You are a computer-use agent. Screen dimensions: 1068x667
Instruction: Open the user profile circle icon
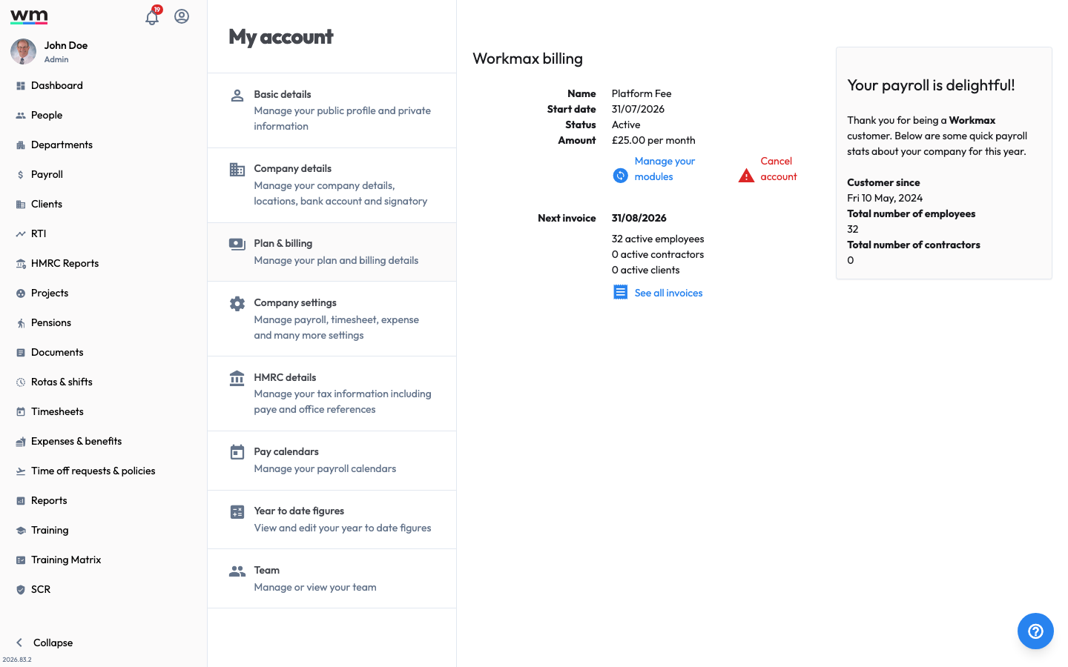(182, 16)
